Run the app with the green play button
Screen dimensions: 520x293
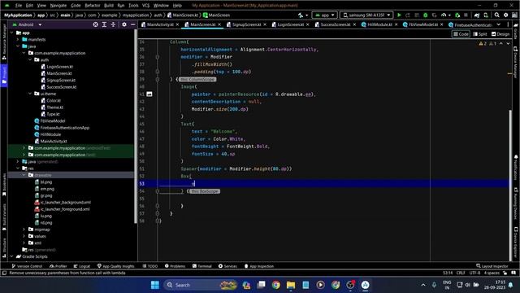[399, 15]
